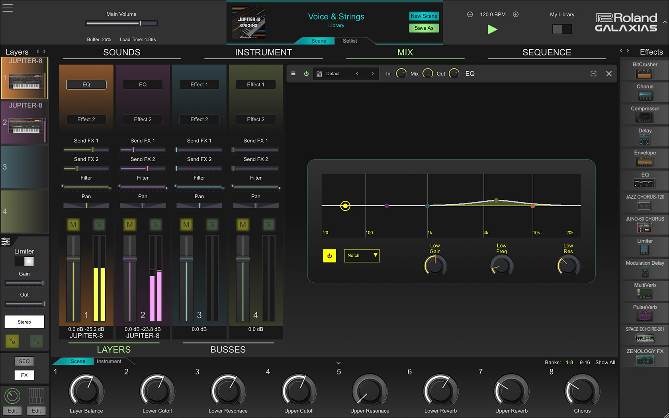Add the EQ effect from Effects list
This screenshot has height=418, width=669.
(644, 180)
